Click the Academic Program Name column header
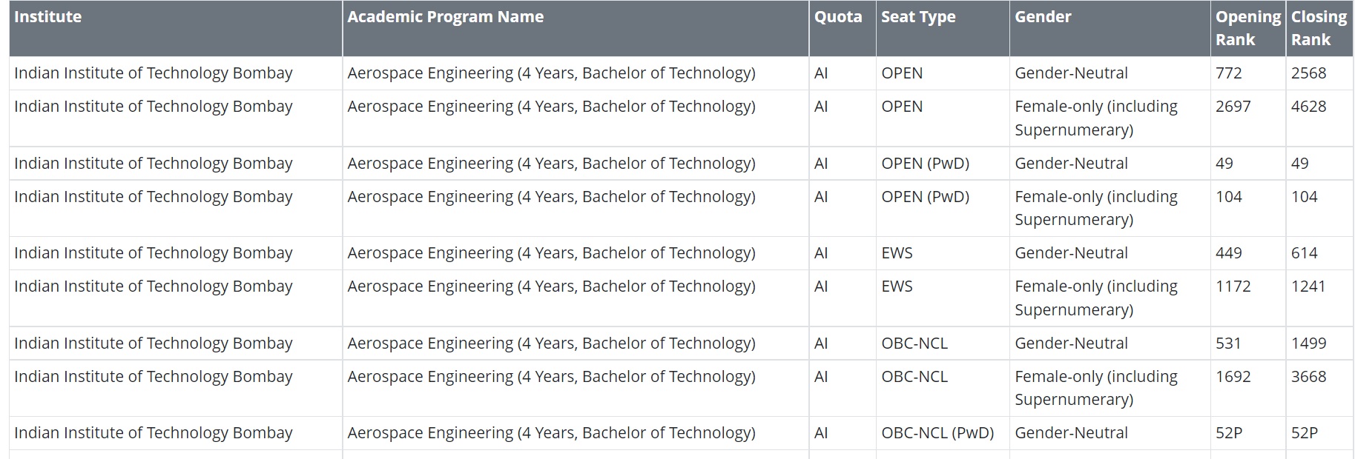 (x=445, y=17)
